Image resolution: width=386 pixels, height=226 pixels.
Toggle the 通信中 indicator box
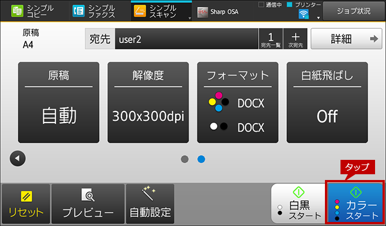[x=262, y=5]
